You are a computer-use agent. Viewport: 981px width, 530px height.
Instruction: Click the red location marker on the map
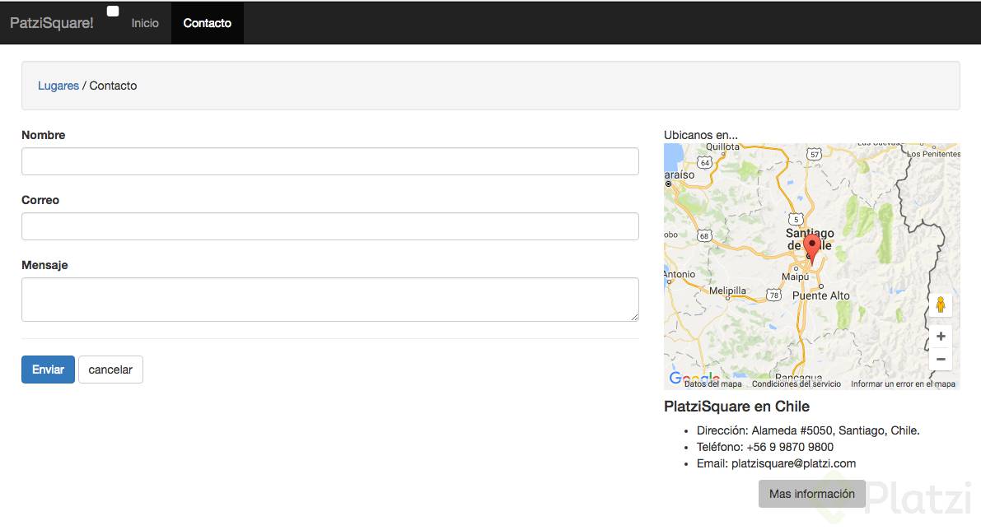pos(811,246)
